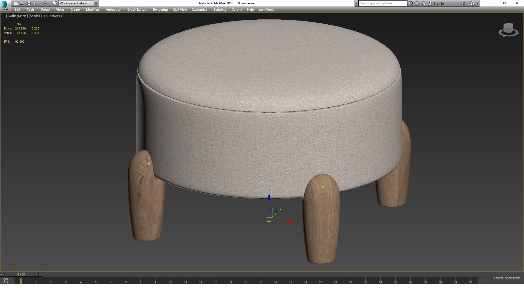Click the binoculars search icon
Image resolution: width=524 pixels, height=305 pixels.
410,3
